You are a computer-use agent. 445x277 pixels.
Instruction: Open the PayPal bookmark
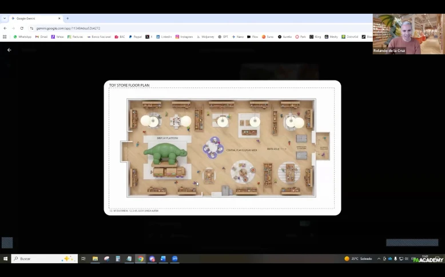[x=136, y=37]
